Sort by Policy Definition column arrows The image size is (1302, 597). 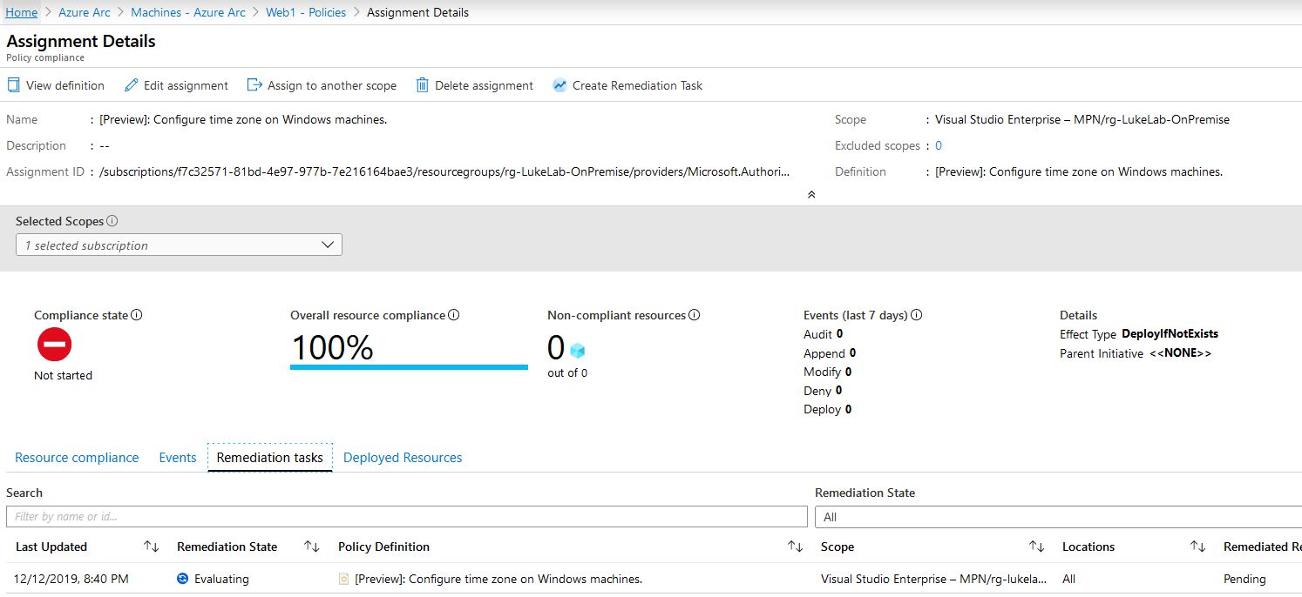795,547
